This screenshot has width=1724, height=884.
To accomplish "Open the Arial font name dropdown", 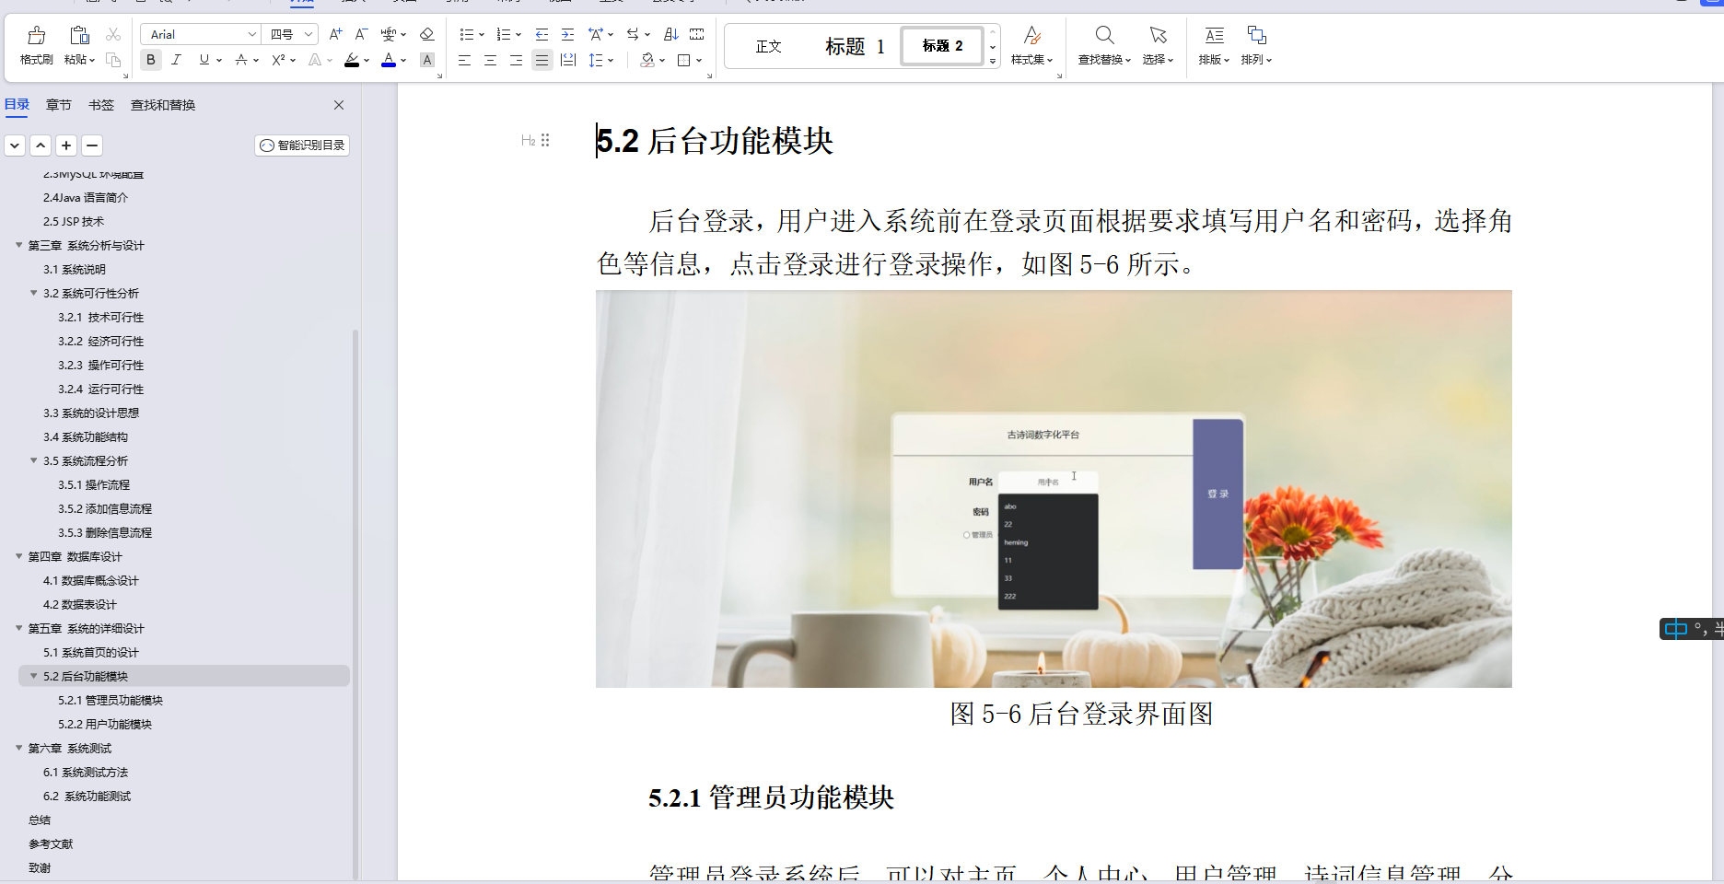I will [251, 34].
